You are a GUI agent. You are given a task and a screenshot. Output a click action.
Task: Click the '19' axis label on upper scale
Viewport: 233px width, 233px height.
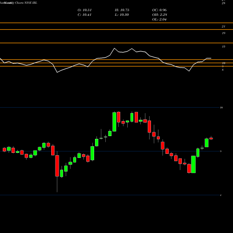coord(223,33)
